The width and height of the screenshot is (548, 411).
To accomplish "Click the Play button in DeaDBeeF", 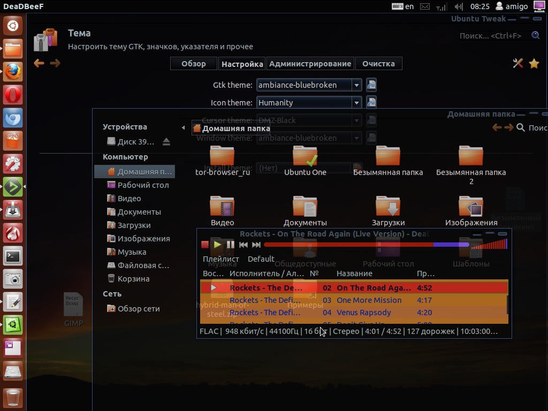I will tap(217, 245).
